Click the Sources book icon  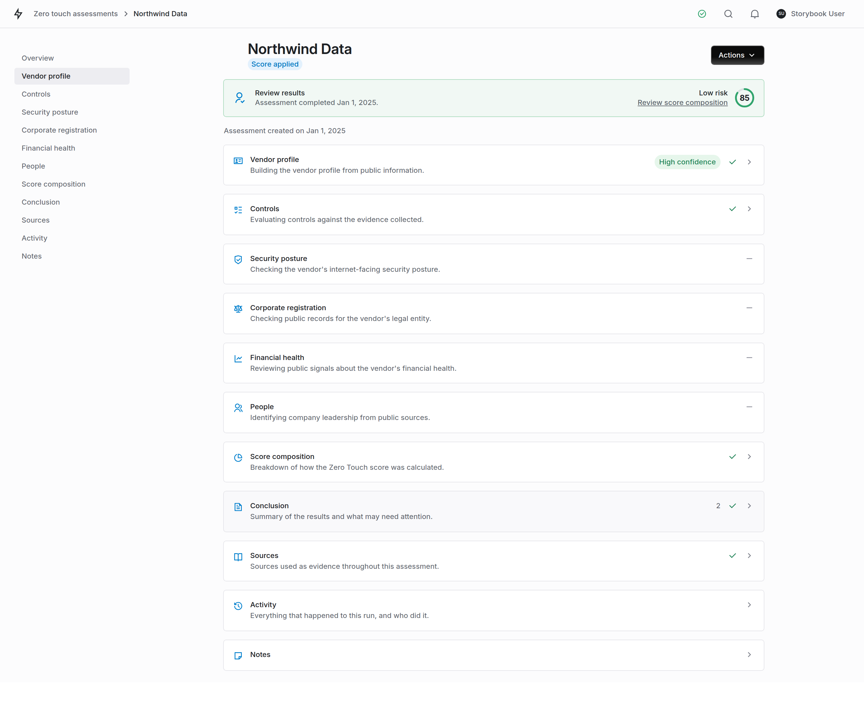238,557
